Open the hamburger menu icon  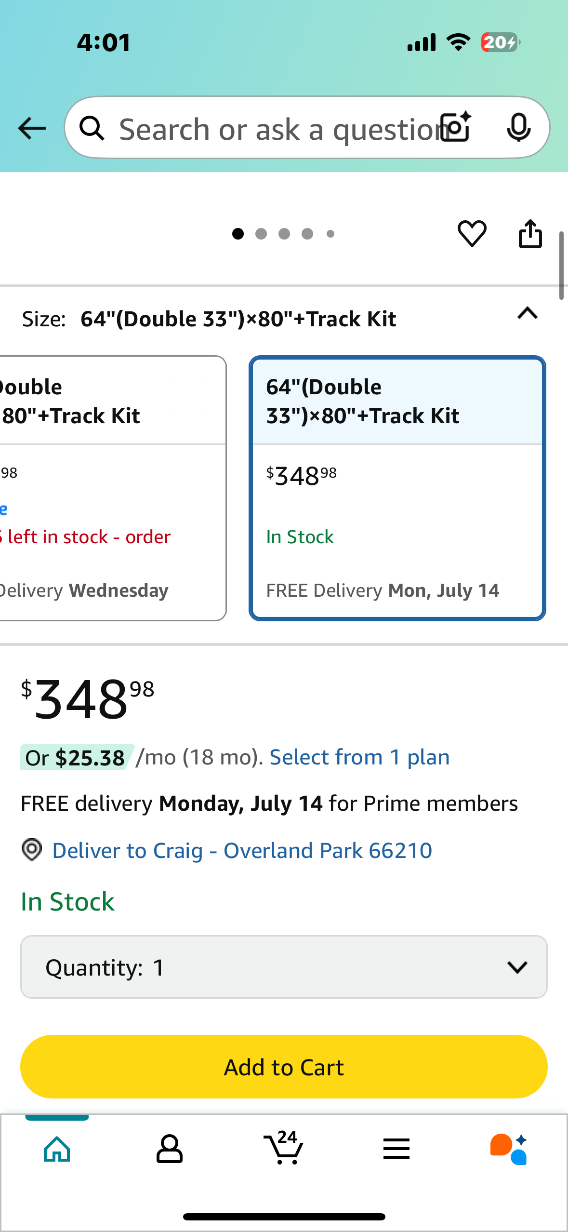[396, 1149]
